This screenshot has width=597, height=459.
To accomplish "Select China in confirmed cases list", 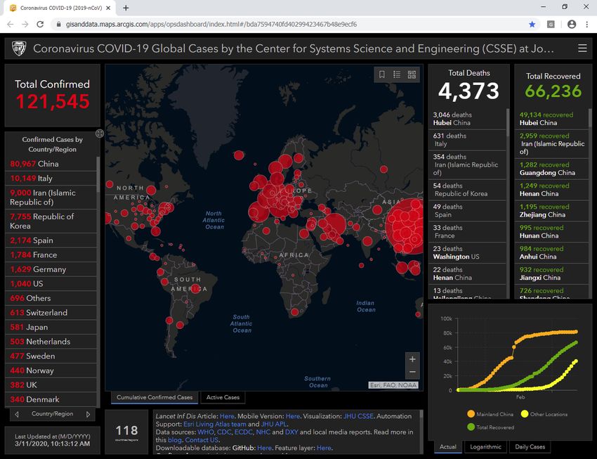I will click(x=51, y=164).
